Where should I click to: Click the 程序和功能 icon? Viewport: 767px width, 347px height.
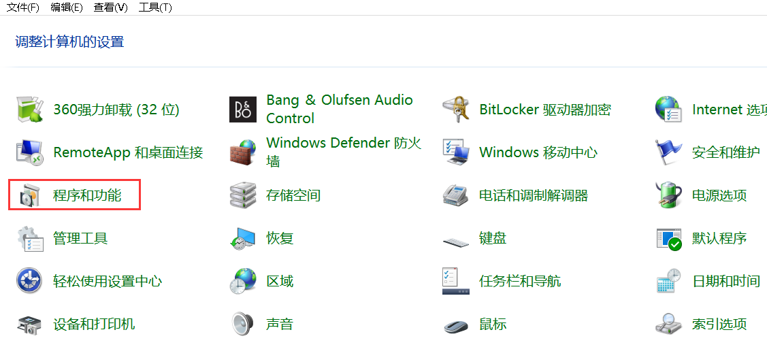coord(29,196)
